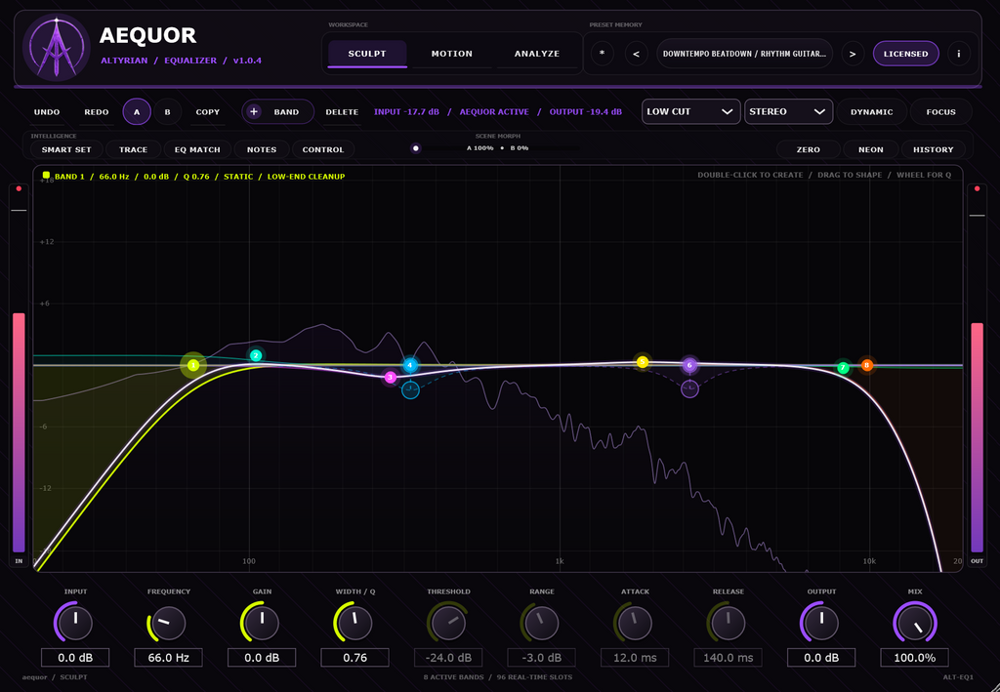
Task: Click the MIX knob
Action: (914, 623)
